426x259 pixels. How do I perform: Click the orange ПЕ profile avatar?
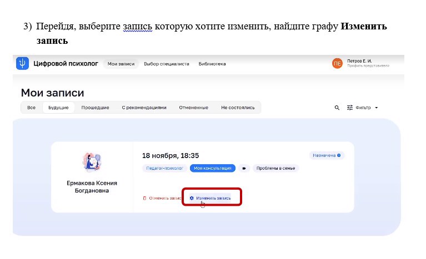tap(337, 63)
